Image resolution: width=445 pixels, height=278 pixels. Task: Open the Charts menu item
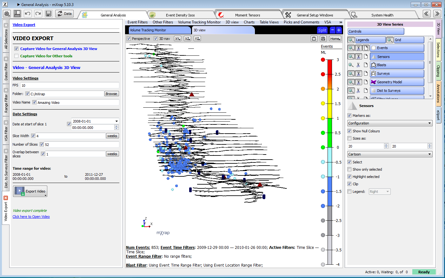point(249,22)
